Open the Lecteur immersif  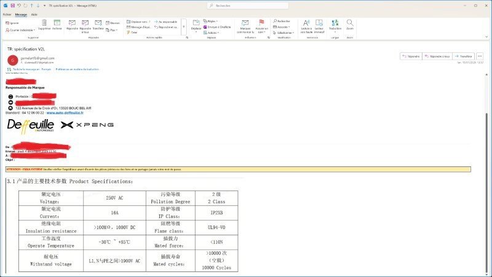[x=319, y=25]
